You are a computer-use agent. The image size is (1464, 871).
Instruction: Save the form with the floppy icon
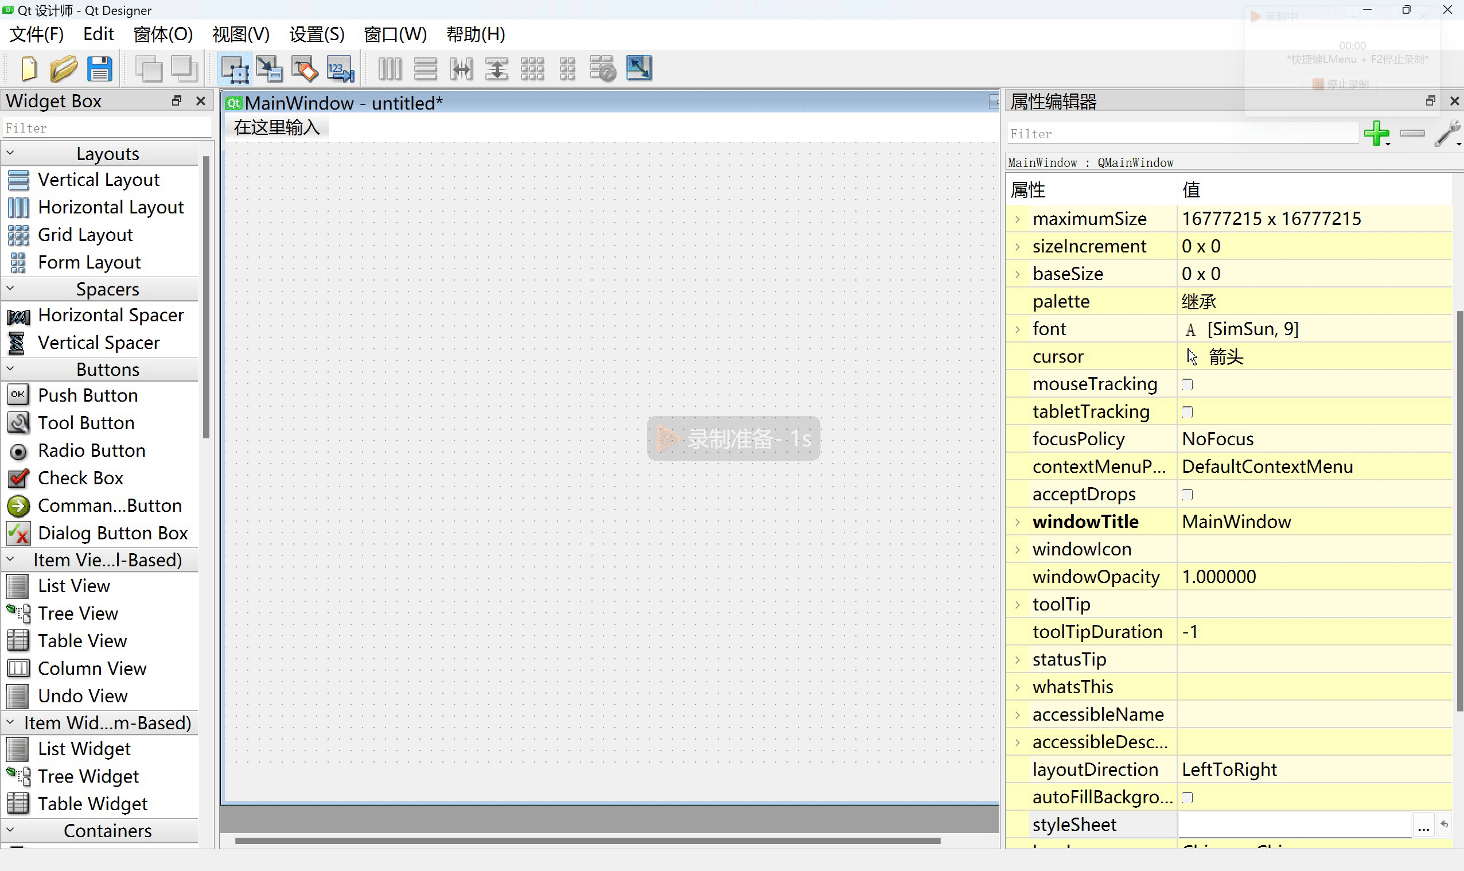coord(100,69)
